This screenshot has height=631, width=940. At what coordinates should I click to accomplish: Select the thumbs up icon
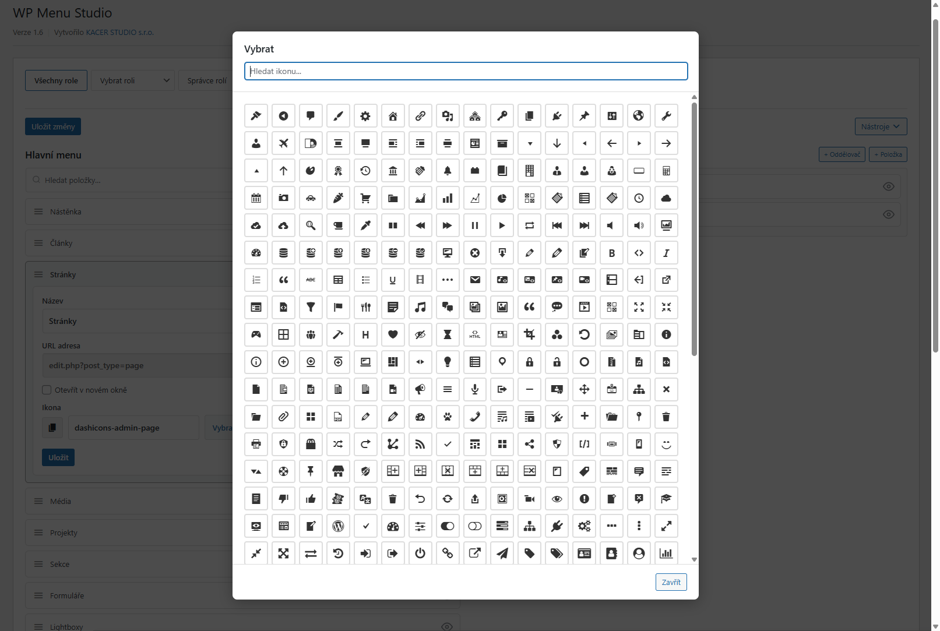click(x=311, y=499)
